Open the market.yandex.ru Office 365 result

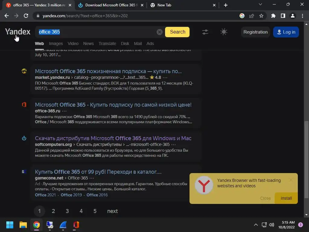108,71
